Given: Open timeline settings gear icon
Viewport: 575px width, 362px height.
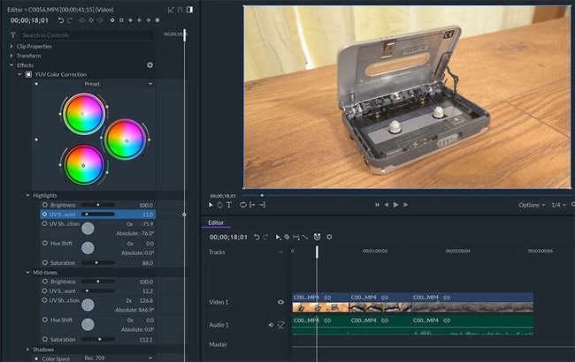Looking at the screenshot, I should point(329,237).
